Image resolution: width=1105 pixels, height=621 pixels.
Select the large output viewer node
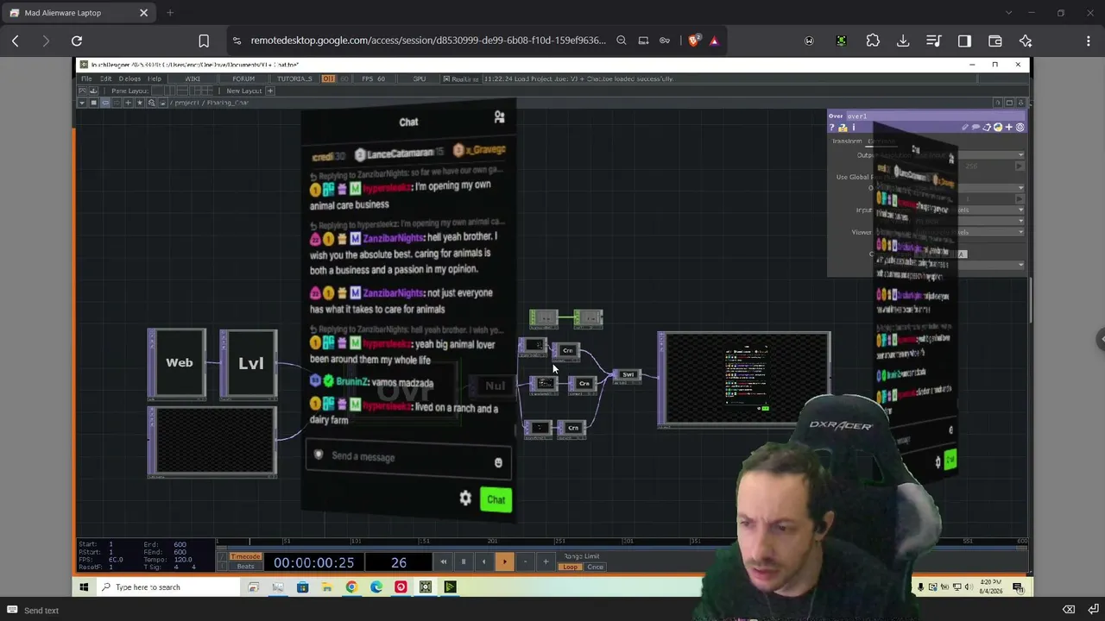pos(745,379)
